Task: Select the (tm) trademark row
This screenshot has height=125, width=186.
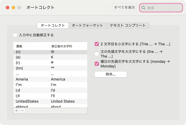Action: (50, 68)
